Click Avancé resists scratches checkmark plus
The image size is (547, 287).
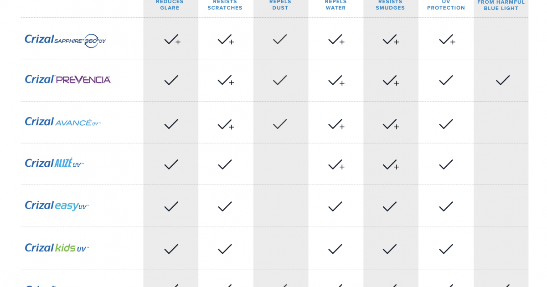(226, 124)
